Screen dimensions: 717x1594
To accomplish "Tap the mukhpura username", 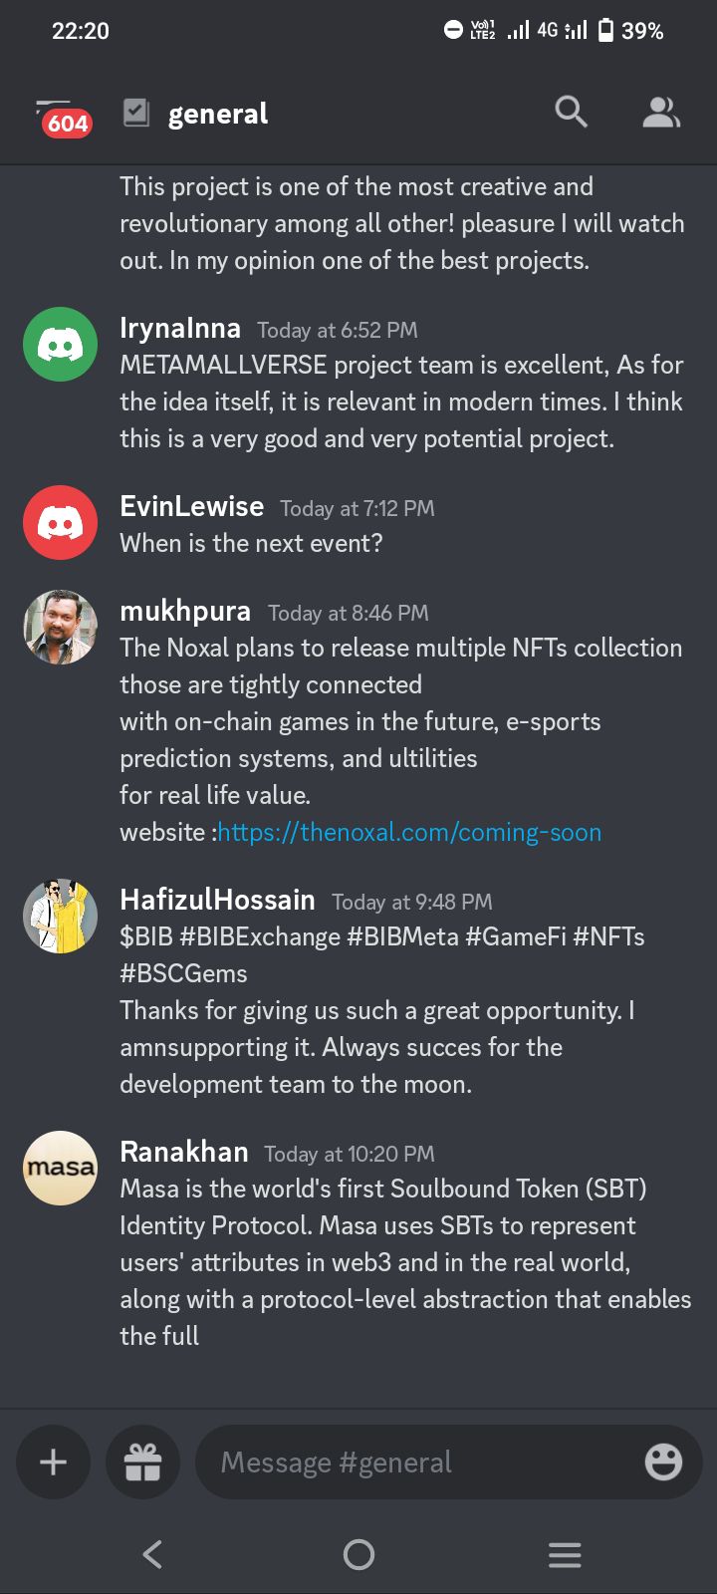I will coord(185,612).
